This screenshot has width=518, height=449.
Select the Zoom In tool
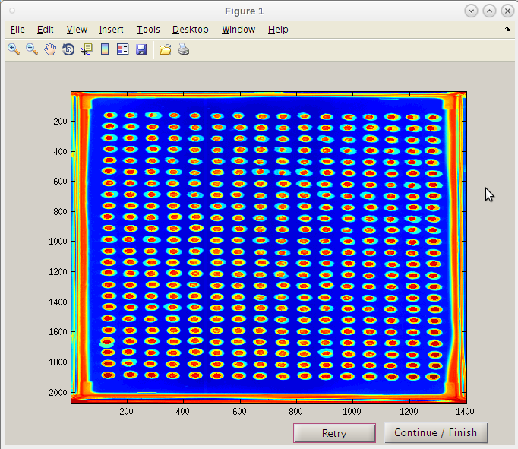[14, 49]
